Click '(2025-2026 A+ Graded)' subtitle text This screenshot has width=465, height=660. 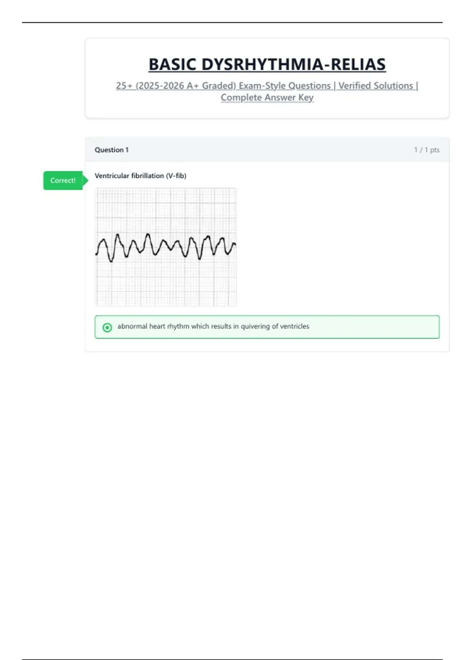[x=186, y=86]
